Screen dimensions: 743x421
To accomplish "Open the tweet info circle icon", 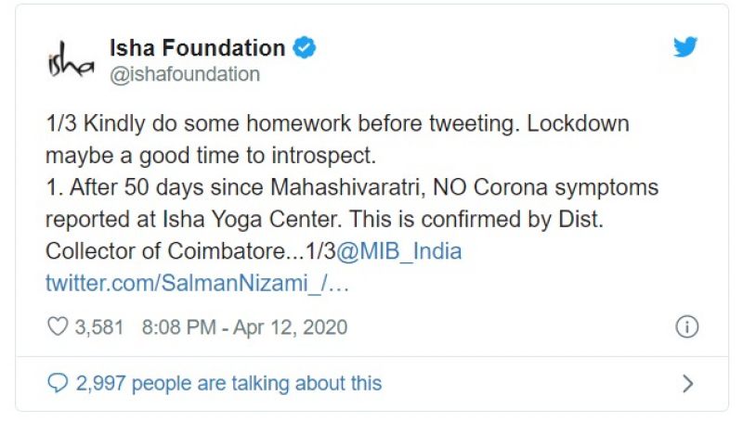I will coord(685,327).
